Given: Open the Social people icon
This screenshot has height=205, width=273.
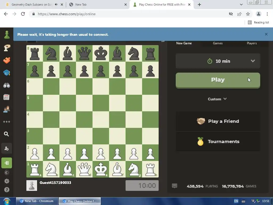Looking at the screenshot, I should 7,109.
